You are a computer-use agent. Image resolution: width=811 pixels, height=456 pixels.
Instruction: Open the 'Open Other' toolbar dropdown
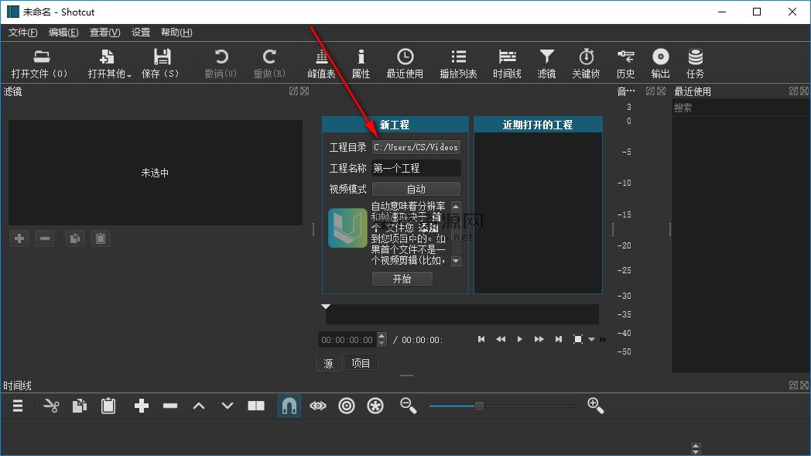point(109,63)
